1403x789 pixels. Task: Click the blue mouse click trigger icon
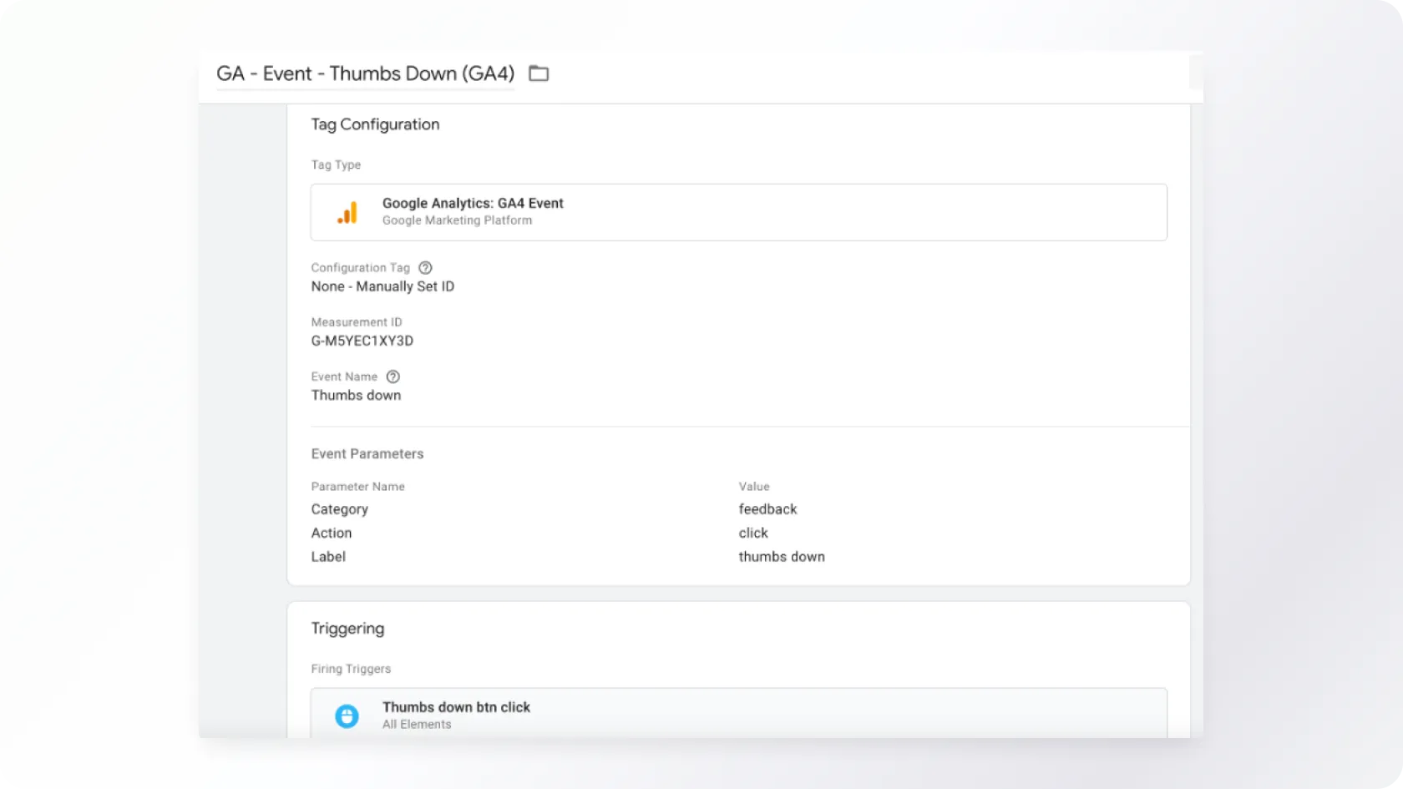tap(347, 716)
